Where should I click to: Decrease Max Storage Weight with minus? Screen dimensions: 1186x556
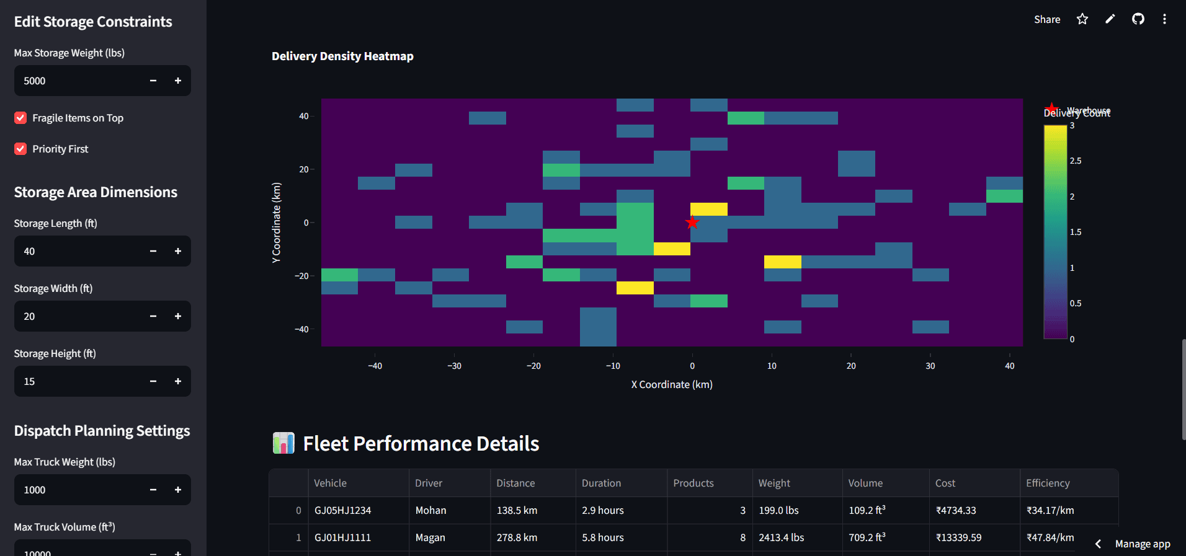pyautogui.click(x=153, y=81)
